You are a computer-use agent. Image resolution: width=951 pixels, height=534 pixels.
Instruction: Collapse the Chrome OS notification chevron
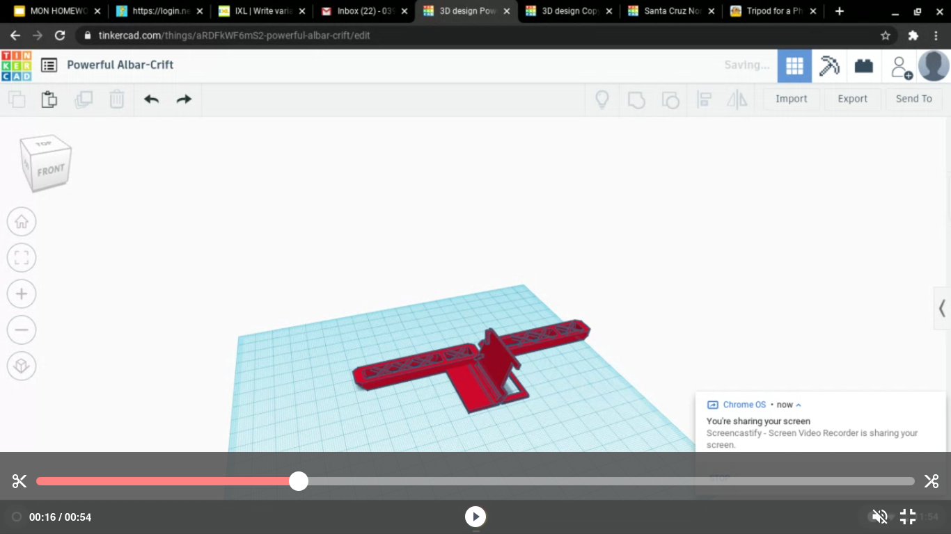tap(799, 405)
